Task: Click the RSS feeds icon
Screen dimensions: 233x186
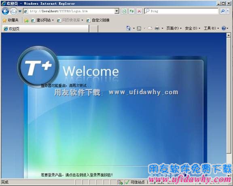Action: click(139, 28)
